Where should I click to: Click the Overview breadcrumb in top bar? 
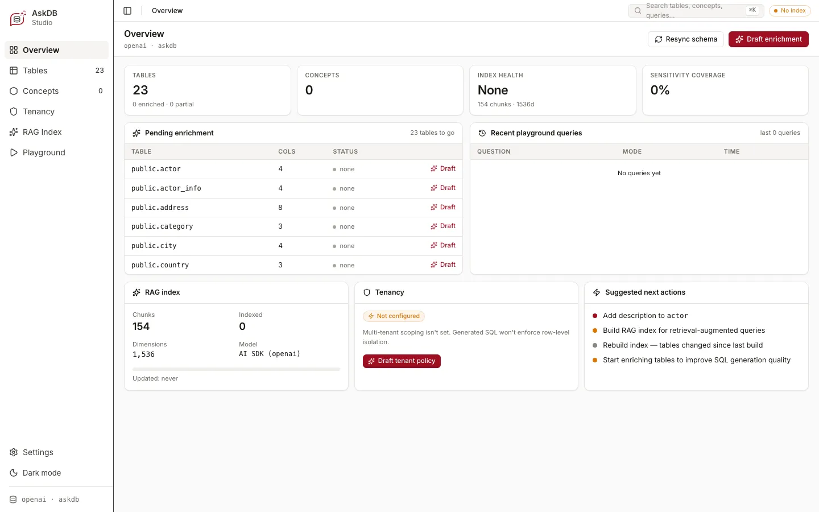point(167,11)
